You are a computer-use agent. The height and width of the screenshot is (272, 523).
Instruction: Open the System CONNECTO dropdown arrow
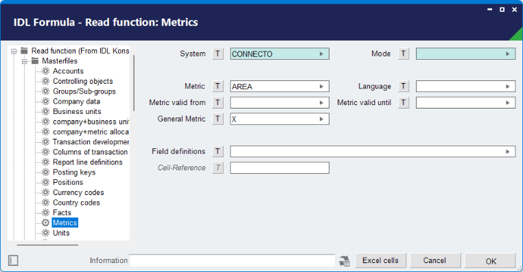pyautogui.click(x=321, y=54)
